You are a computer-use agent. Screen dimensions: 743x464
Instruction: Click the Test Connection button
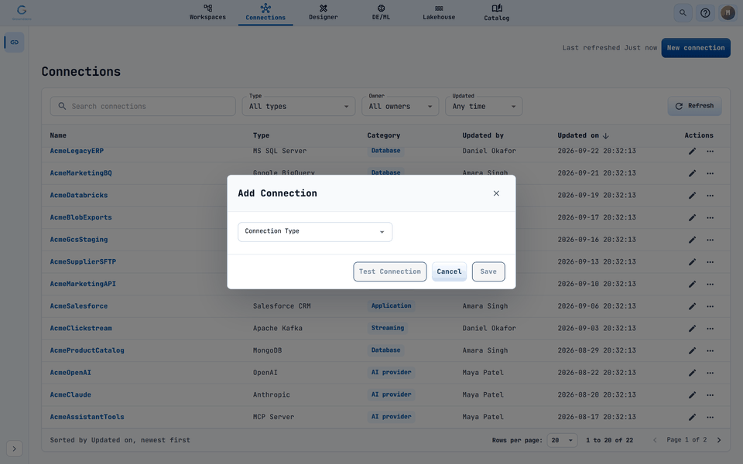[389, 271]
